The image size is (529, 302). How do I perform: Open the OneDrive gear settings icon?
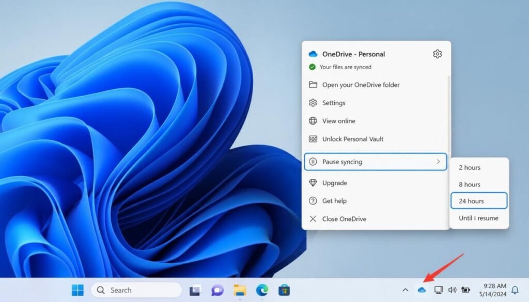tap(437, 54)
